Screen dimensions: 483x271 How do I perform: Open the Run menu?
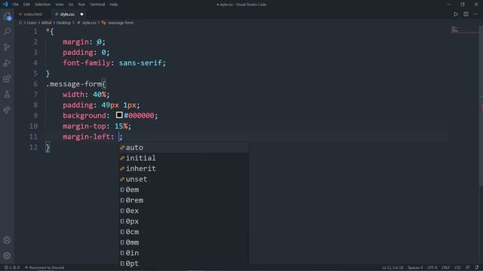82,5
